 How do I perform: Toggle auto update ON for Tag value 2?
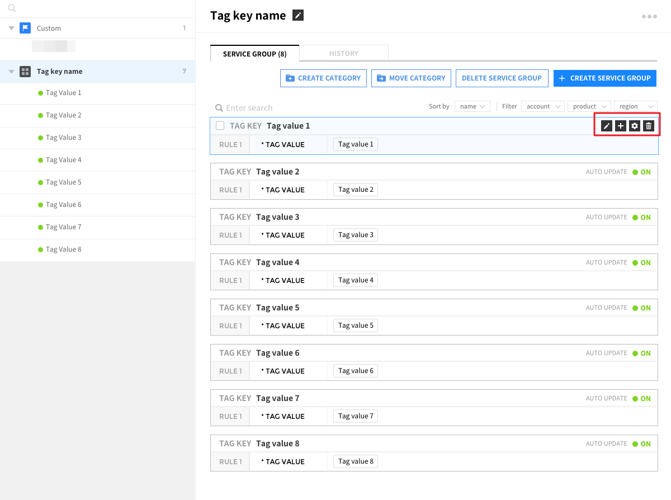coord(641,172)
